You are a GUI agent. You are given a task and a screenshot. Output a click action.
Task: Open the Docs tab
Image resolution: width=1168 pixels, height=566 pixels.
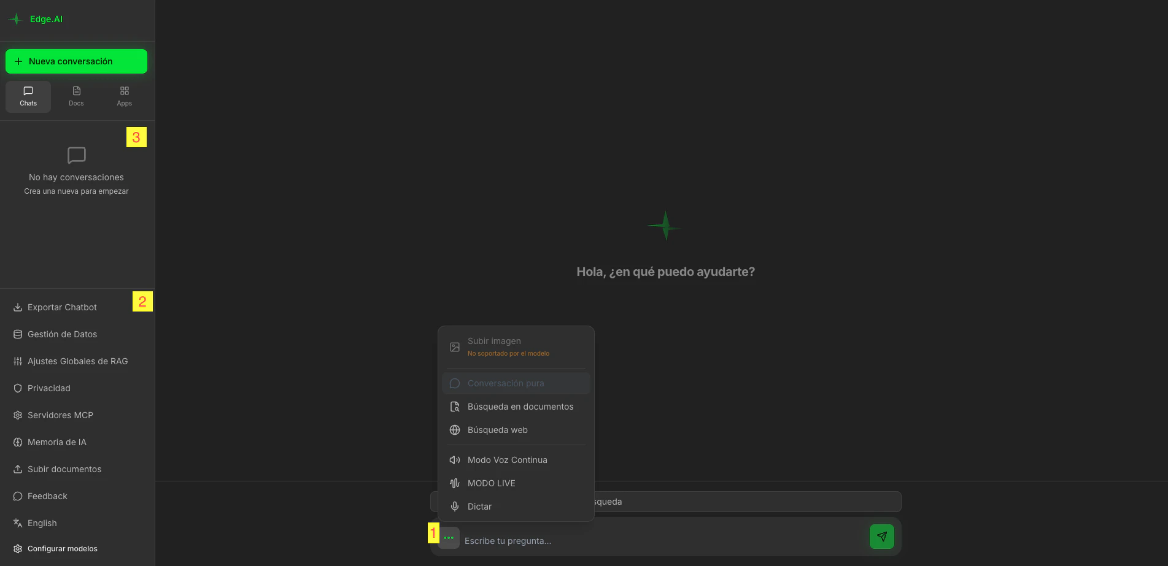click(x=76, y=97)
